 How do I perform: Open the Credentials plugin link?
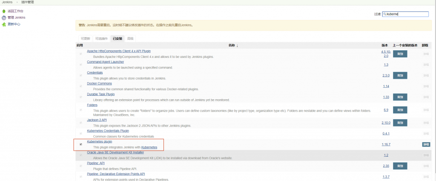[95, 72]
